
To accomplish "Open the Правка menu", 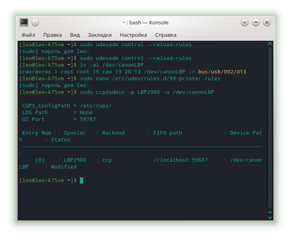I will 52,35.
